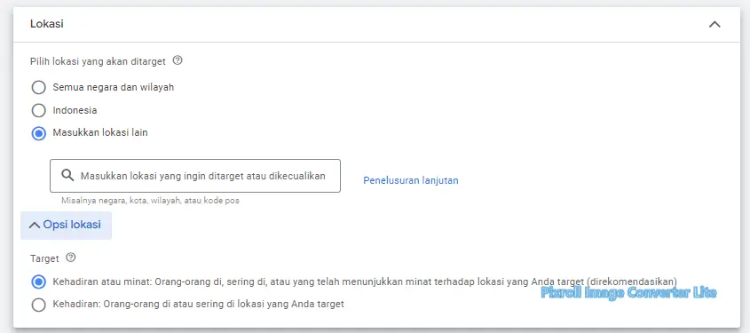
Task: Click 'Misalnya negara, kota, wilayah' hint text
Action: 150,201
